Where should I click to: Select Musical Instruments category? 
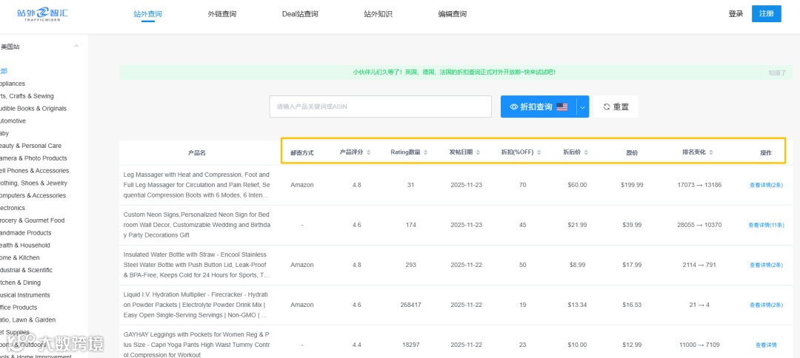tap(25, 295)
